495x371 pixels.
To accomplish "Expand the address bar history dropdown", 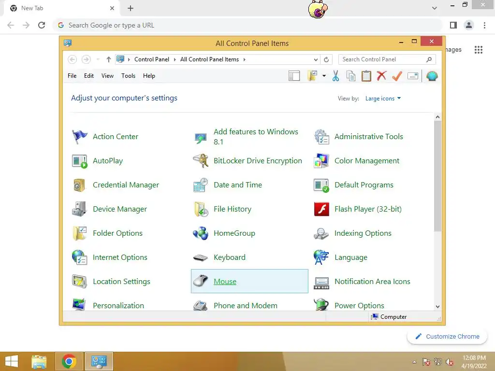I will (x=316, y=59).
